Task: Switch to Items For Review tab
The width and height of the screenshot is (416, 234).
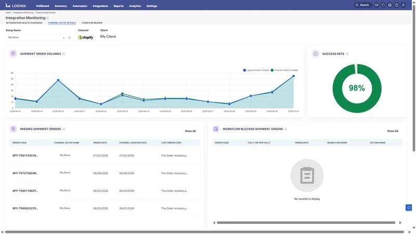Action: pos(92,23)
